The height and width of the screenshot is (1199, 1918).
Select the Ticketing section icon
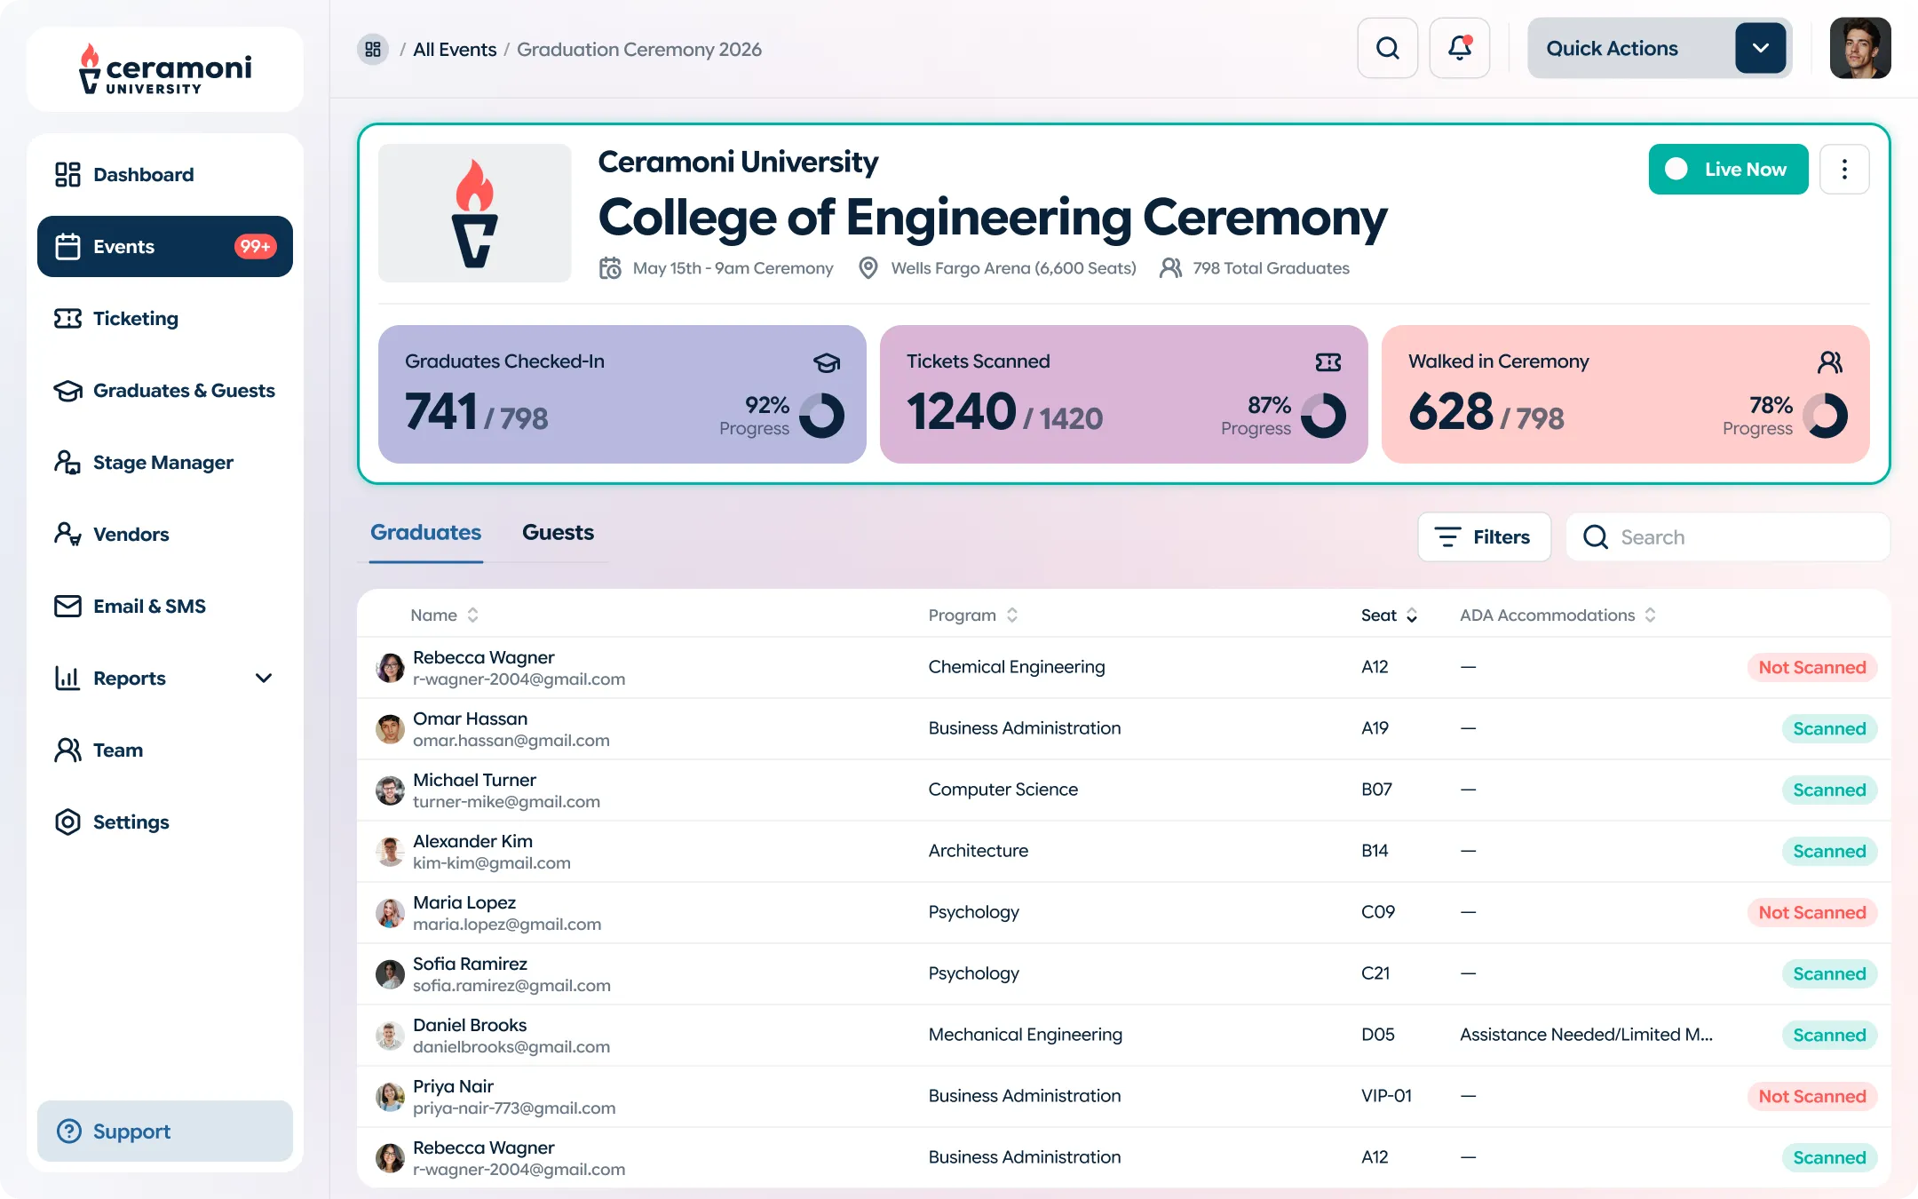tap(67, 318)
